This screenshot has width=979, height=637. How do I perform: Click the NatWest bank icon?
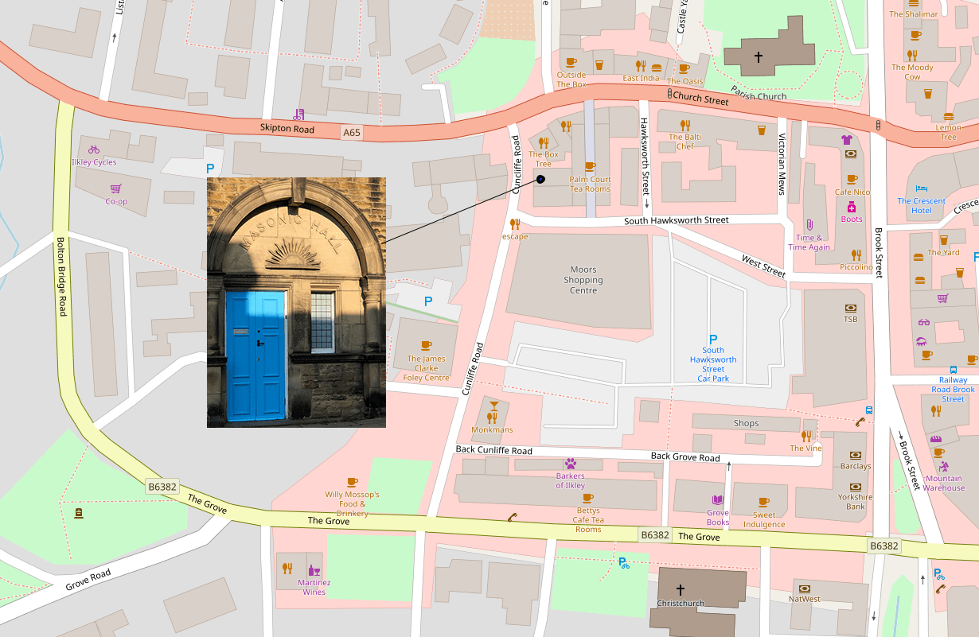click(804, 588)
